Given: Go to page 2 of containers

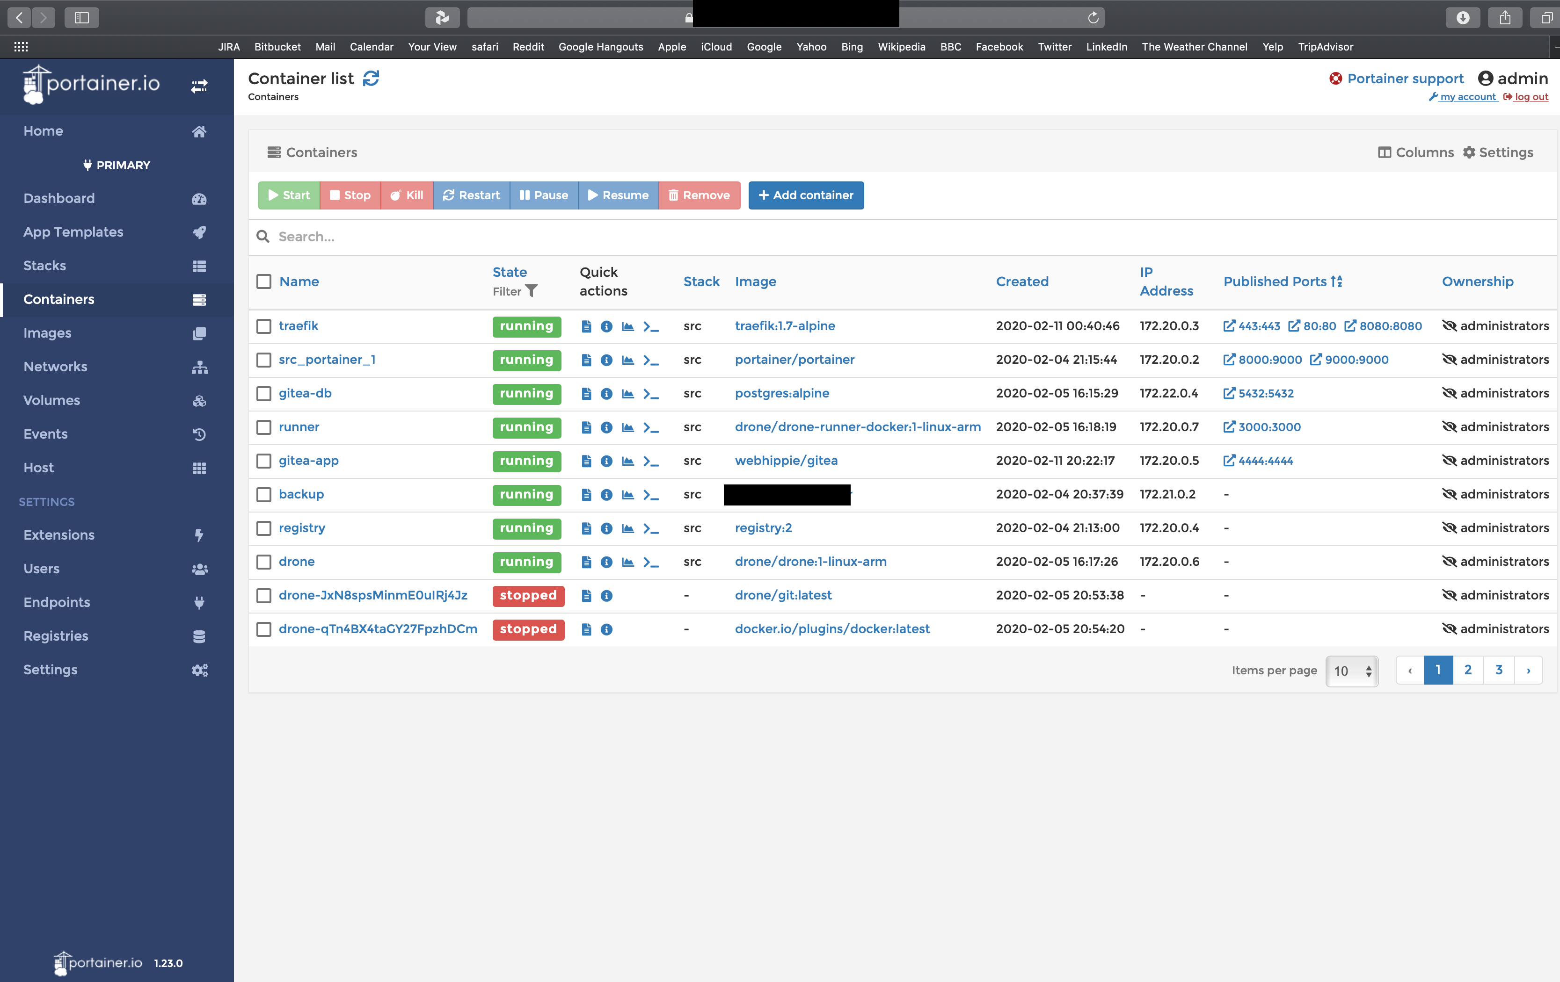Looking at the screenshot, I should click(x=1468, y=671).
